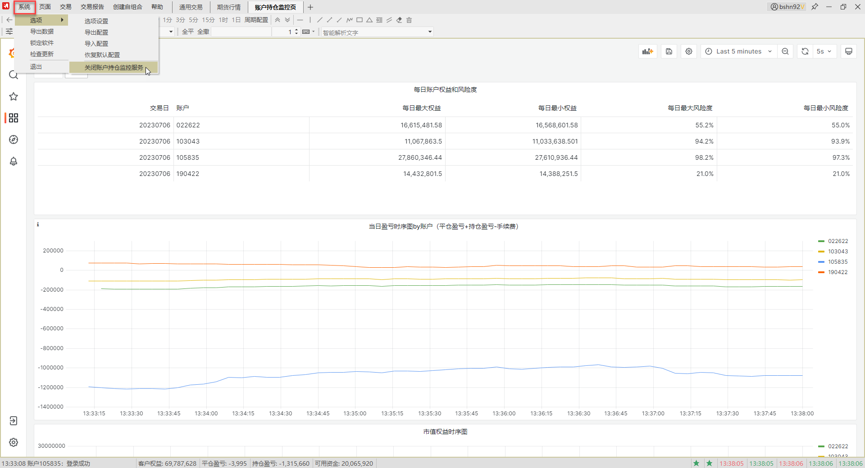
Task: Open Explore compass icon in sidebar
Action: click(14, 139)
